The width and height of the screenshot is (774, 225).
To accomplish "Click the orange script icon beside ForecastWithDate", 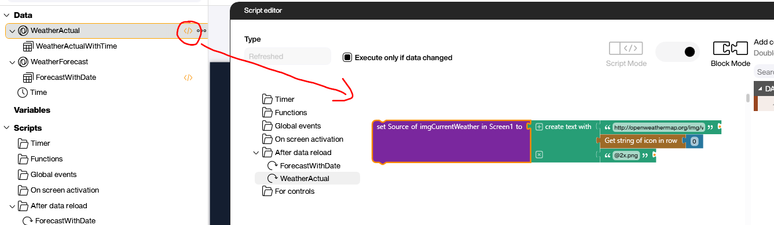I will pyautogui.click(x=188, y=77).
